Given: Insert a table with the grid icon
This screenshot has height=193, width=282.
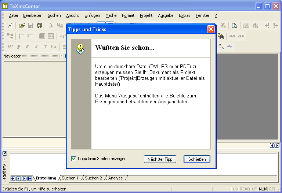Looking at the screenshot, I should coord(51,36).
